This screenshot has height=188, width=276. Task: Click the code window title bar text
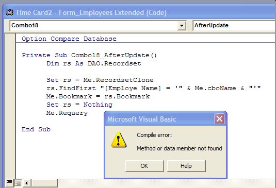pos(91,13)
